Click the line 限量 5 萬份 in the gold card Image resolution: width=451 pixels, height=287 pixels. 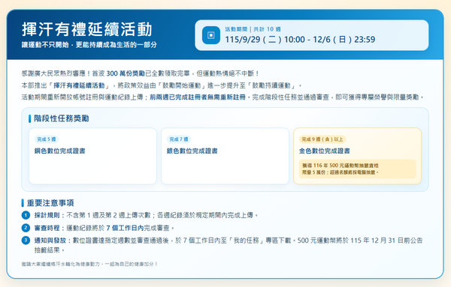[x=341, y=172]
